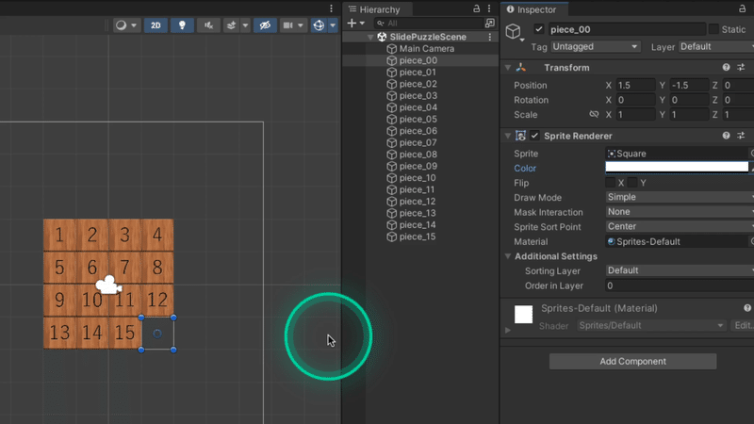The height and width of the screenshot is (424, 754).
Task: Toggle scene effects (skybox/fx) icon
Action: [x=231, y=25]
